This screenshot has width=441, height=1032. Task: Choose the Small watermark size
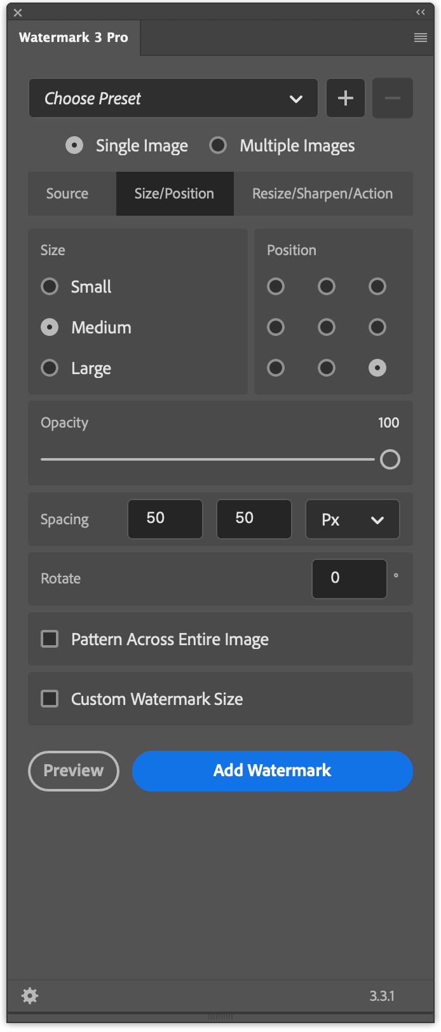50,286
